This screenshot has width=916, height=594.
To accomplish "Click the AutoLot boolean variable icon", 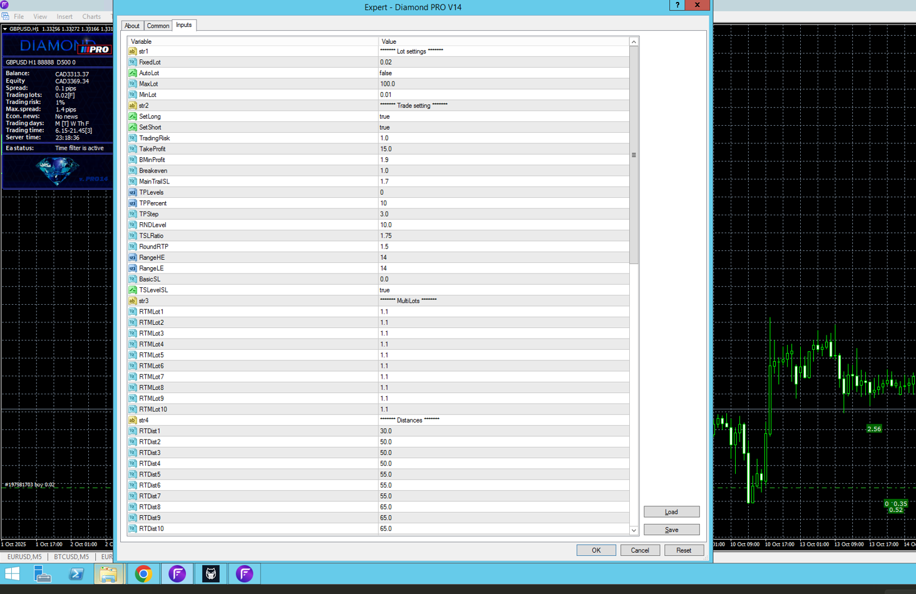I will [x=133, y=73].
